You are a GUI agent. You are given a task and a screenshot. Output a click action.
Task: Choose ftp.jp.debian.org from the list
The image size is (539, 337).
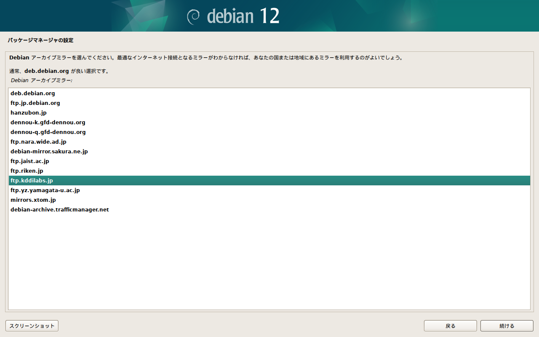coord(269,103)
